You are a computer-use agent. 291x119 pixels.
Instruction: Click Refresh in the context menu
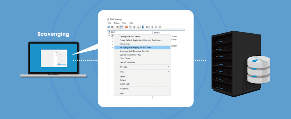click(142, 80)
